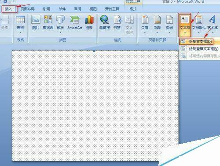Expand the 形状 dropdown arrow
The image size is (220, 166).
click(60, 32)
